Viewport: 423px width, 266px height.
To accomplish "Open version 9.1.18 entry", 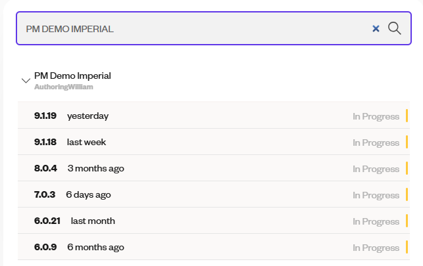I will (45, 143).
